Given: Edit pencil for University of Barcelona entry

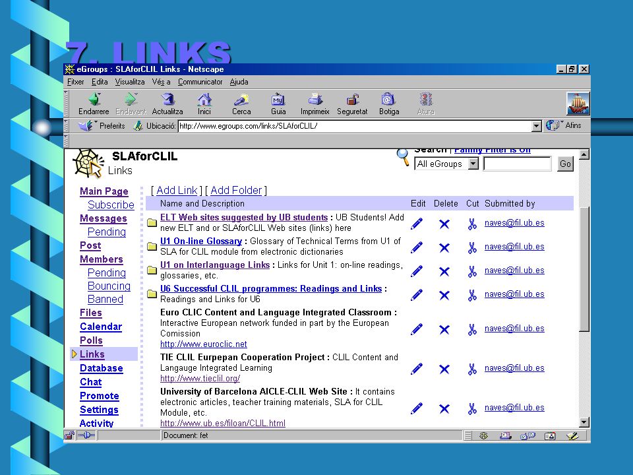Looking at the screenshot, I should (x=417, y=408).
